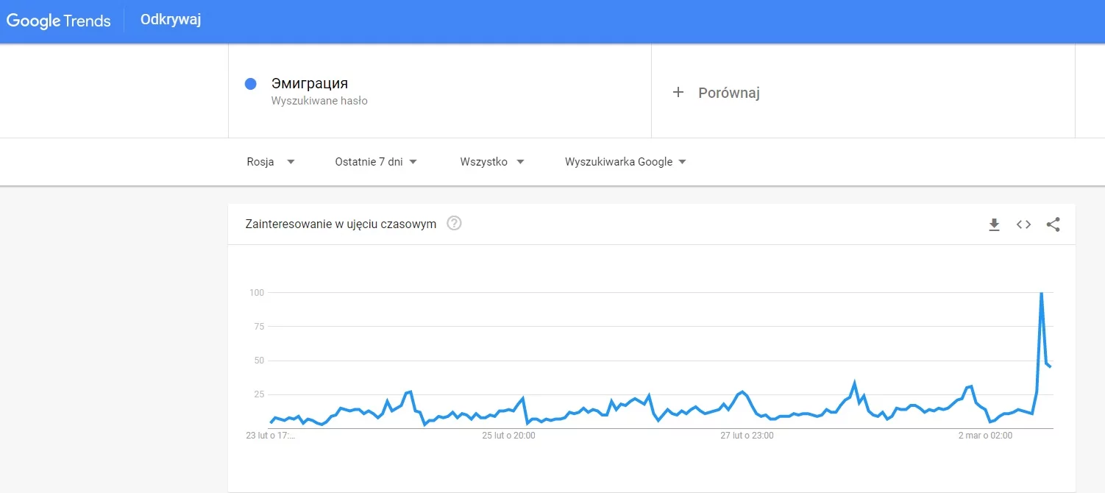Click the peak at 100 on the chart
This screenshot has width=1105, height=493.
click(1041, 293)
